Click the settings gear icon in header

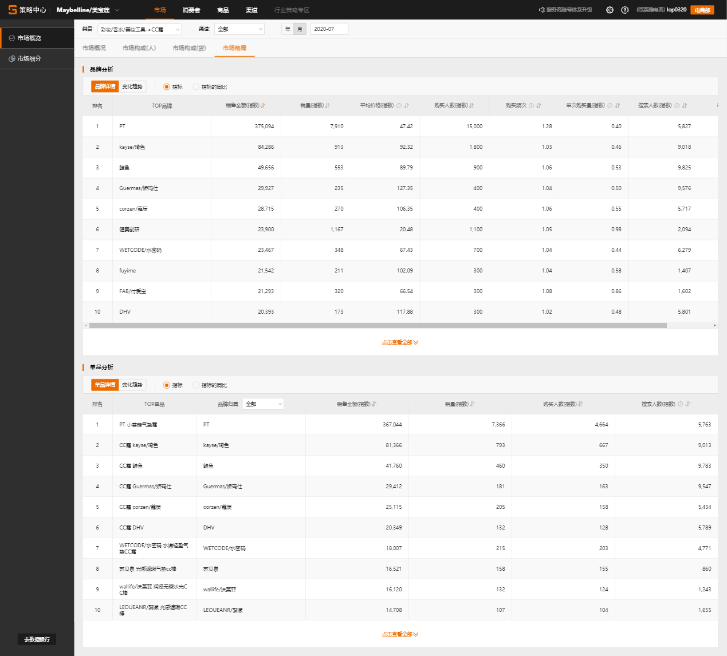(x=610, y=10)
